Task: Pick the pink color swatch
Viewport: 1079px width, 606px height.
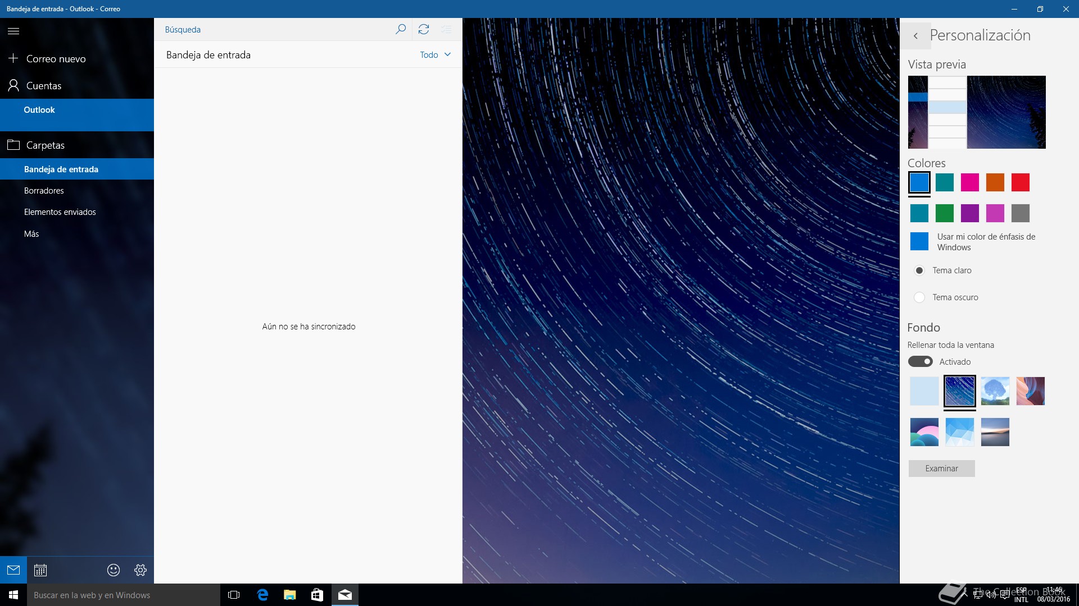Action: point(970,182)
